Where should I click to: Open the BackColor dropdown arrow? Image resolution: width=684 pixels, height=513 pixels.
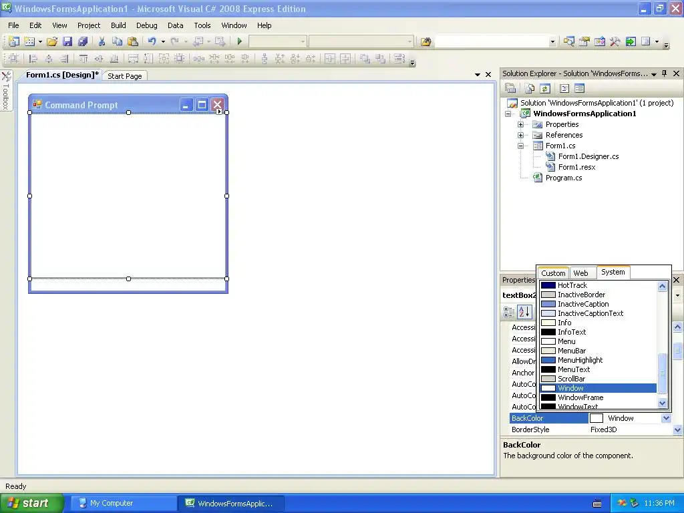[666, 418]
